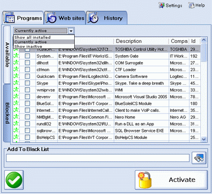Screen dimensions: 212x194
Task: Choose Show all installed option
Action: pyautogui.click(x=44, y=38)
